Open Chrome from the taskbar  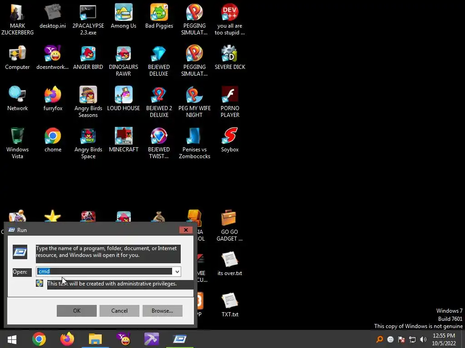pos(39,339)
